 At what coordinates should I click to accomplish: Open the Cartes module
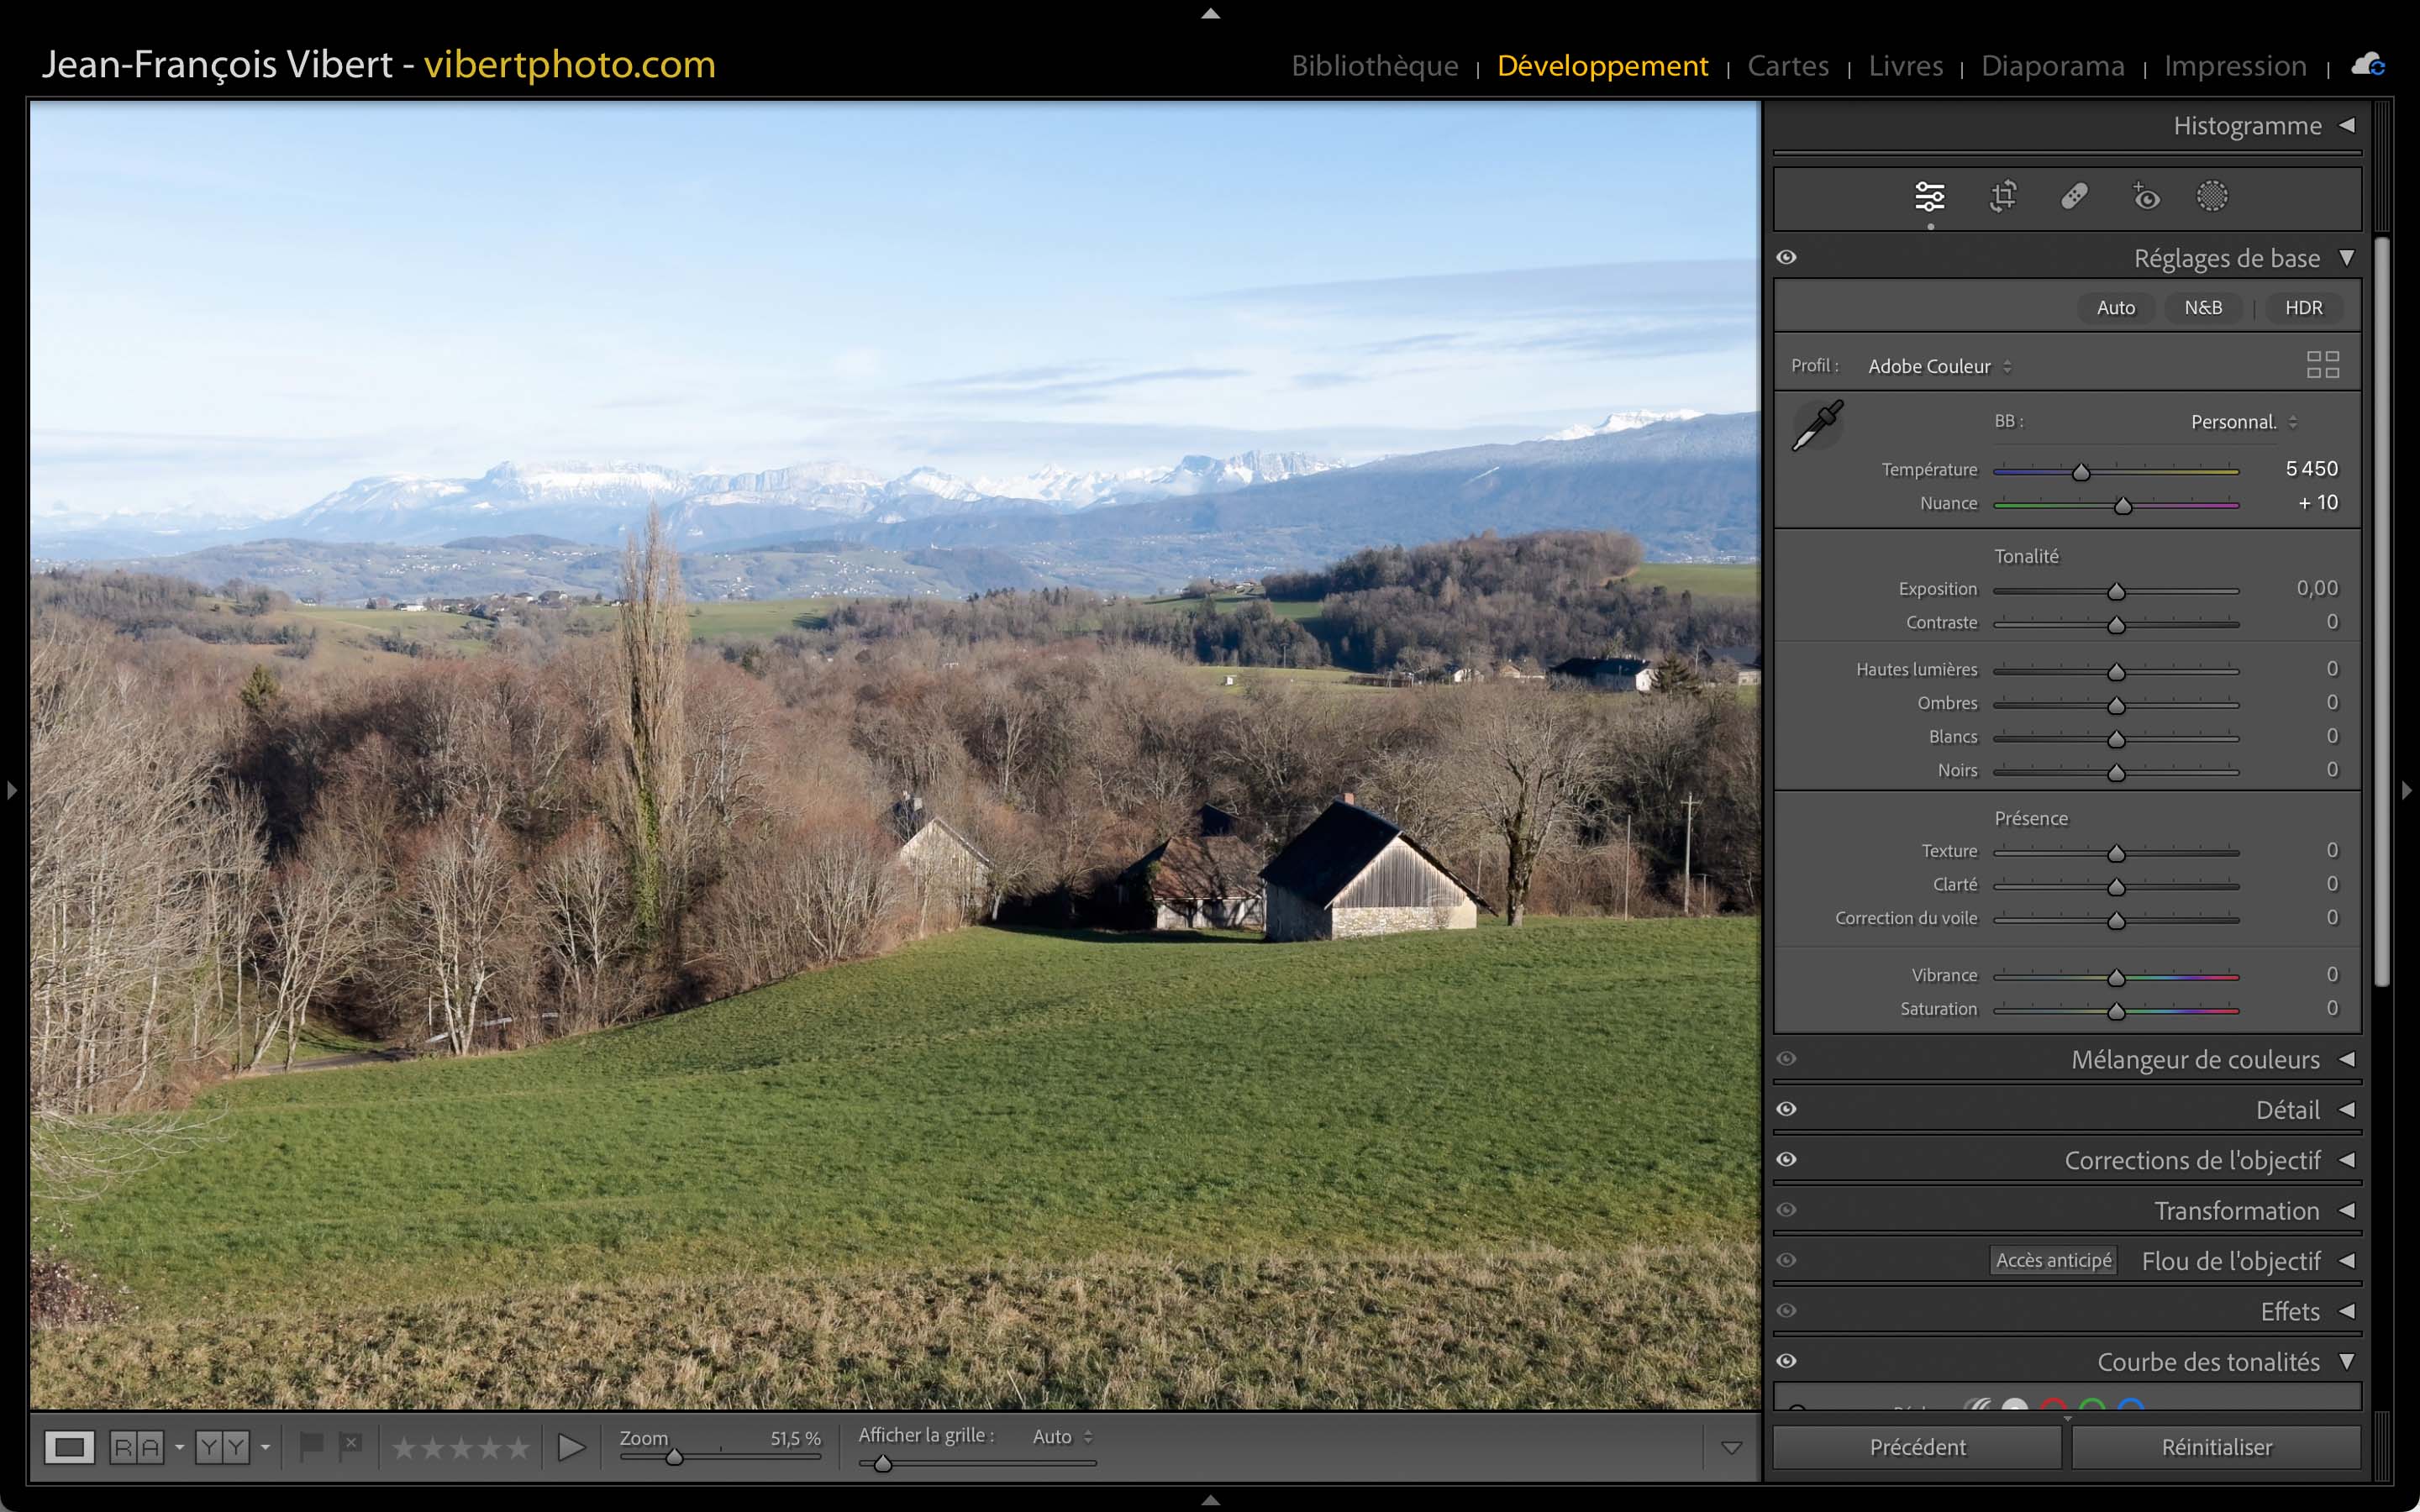click(x=1787, y=66)
